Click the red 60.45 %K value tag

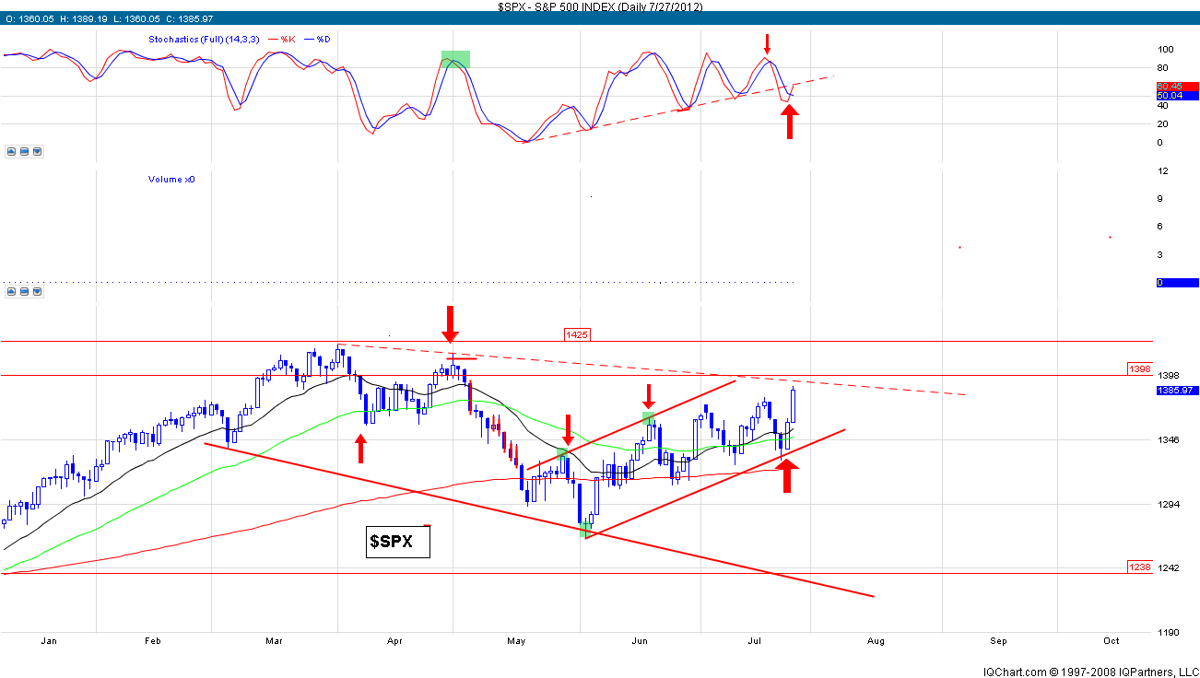[1175, 87]
